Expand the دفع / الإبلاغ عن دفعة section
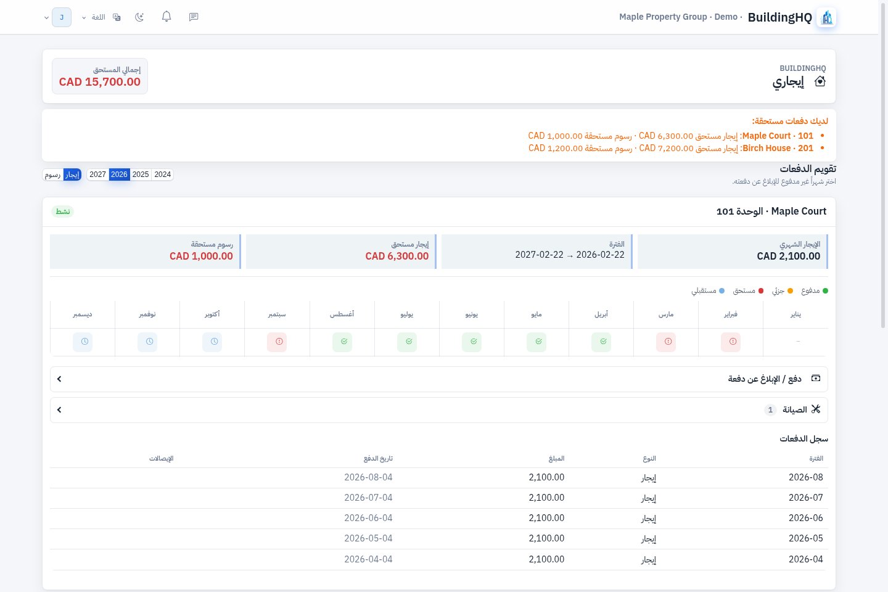The image size is (888, 592). [x=439, y=379]
